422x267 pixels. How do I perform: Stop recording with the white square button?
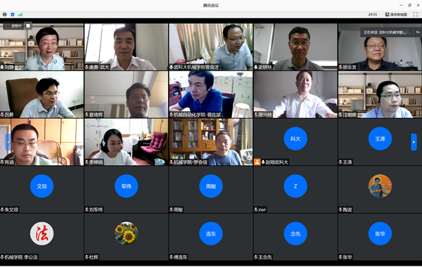tap(28, 26)
